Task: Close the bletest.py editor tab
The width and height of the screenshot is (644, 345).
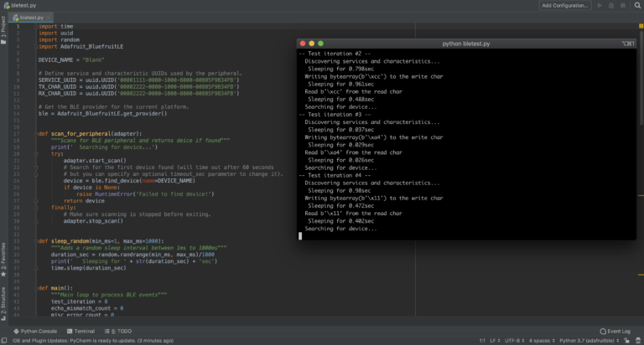Action: [x=47, y=16]
